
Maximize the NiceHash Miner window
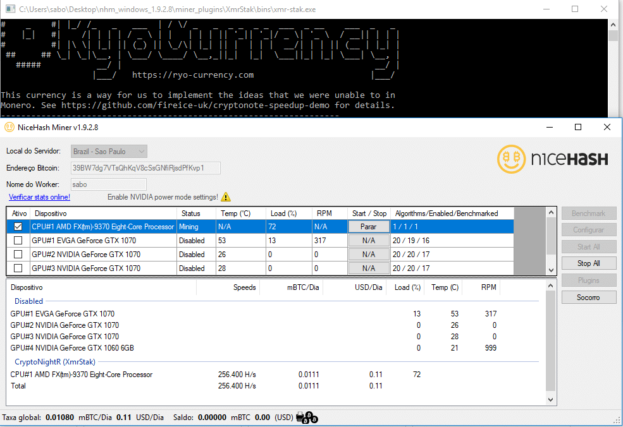(577, 127)
